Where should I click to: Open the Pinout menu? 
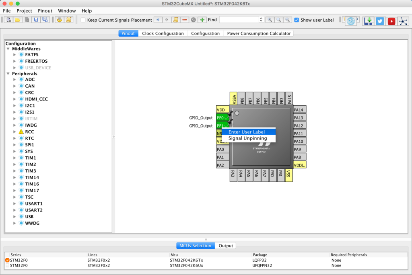pyautogui.click(x=45, y=11)
